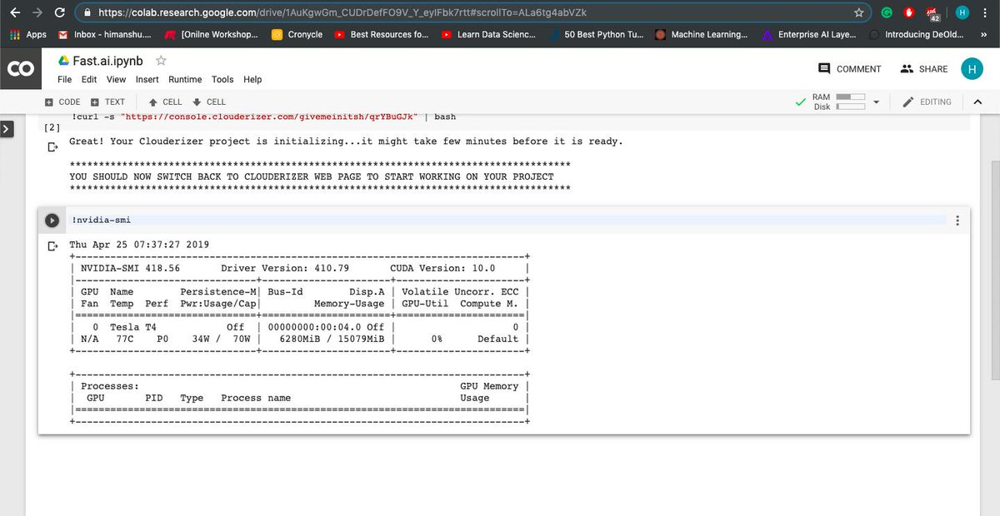Click the '6280MiB / 15079MiB' memory text

(x=332, y=339)
